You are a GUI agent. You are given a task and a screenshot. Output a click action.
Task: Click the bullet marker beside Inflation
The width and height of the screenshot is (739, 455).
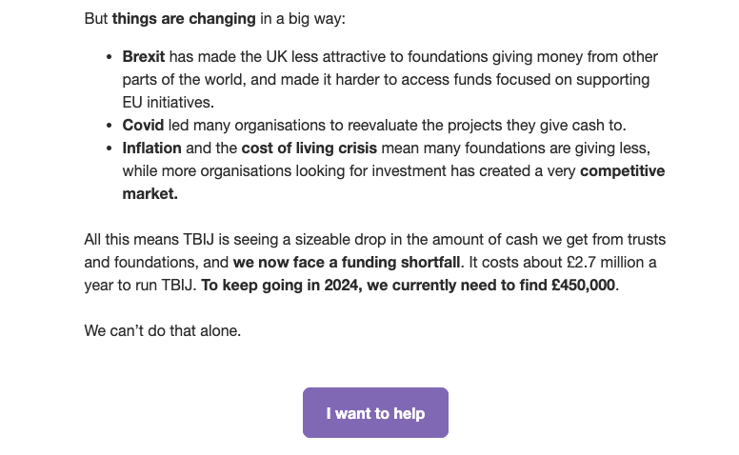(111, 148)
